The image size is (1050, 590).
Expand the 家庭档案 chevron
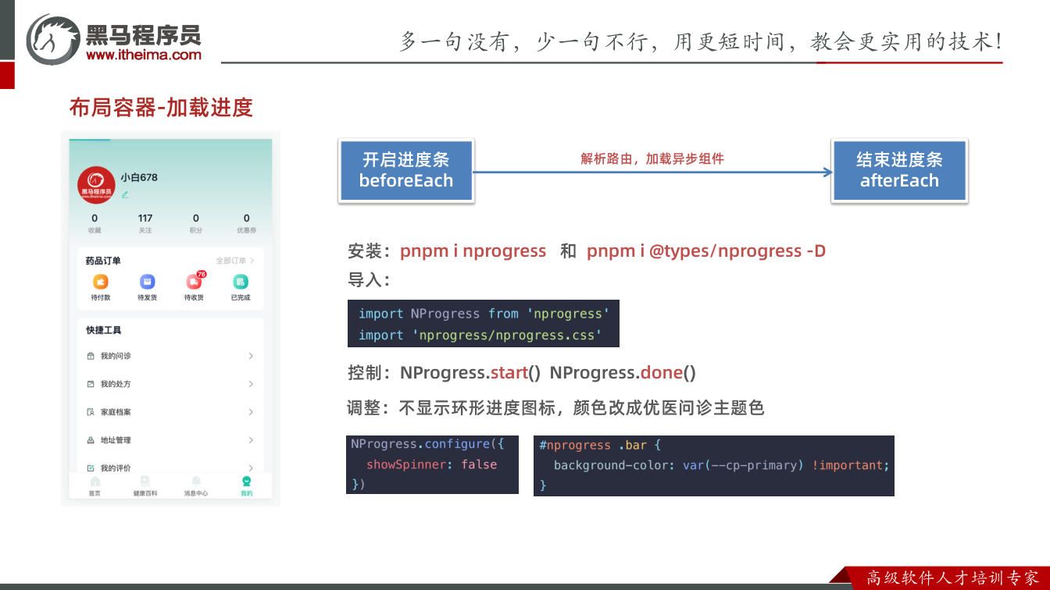point(251,412)
